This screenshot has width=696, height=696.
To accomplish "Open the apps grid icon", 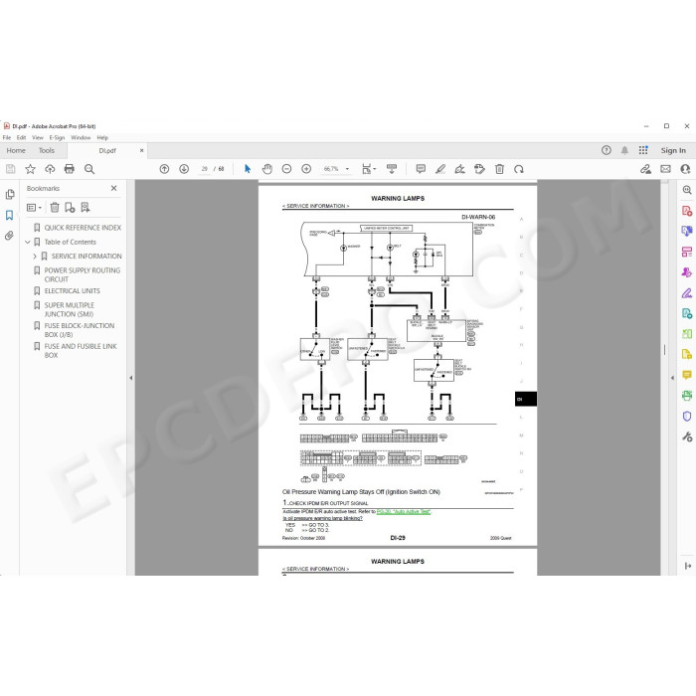I will tap(643, 150).
